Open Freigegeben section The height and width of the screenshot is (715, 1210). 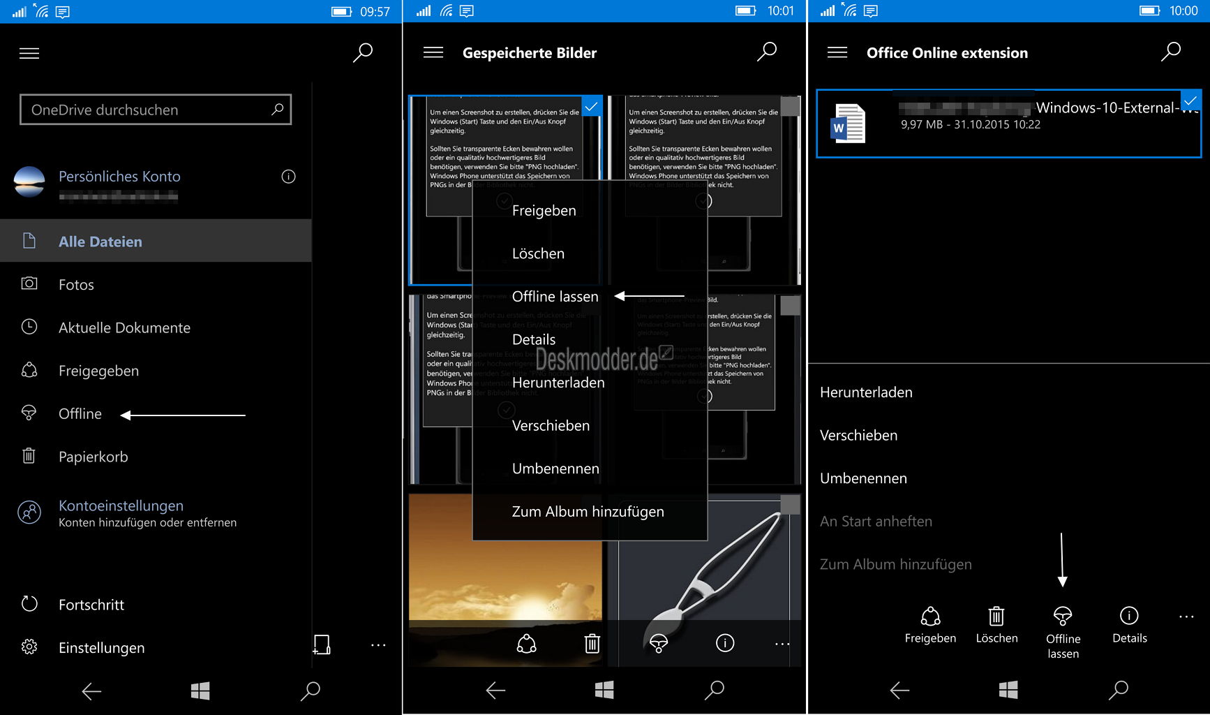pyautogui.click(x=156, y=371)
